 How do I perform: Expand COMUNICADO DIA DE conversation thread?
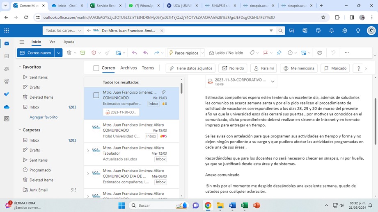(x=88, y=174)
